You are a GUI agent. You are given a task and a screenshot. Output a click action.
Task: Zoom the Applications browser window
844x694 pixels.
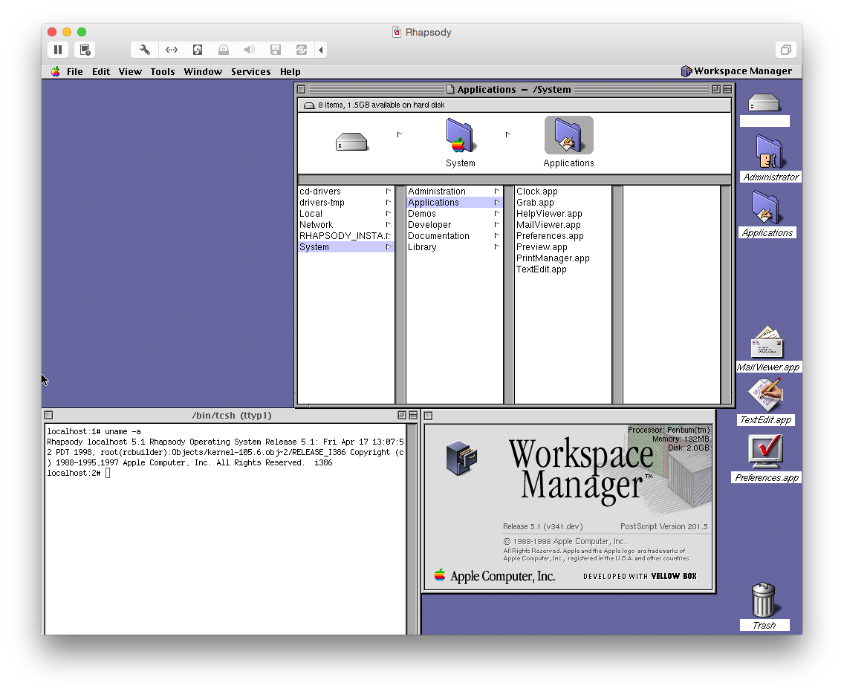(716, 89)
